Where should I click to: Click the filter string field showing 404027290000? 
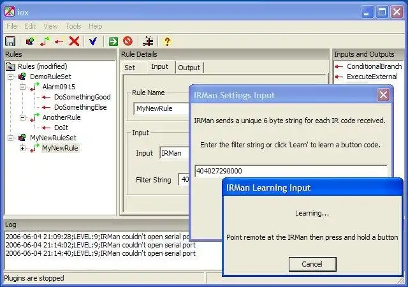click(291, 171)
